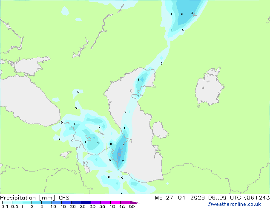Viewport: 270px width, 208px height.
Task: Click the '[mm]' unit label
Action: pyautogui.click(x=47, y=198)
